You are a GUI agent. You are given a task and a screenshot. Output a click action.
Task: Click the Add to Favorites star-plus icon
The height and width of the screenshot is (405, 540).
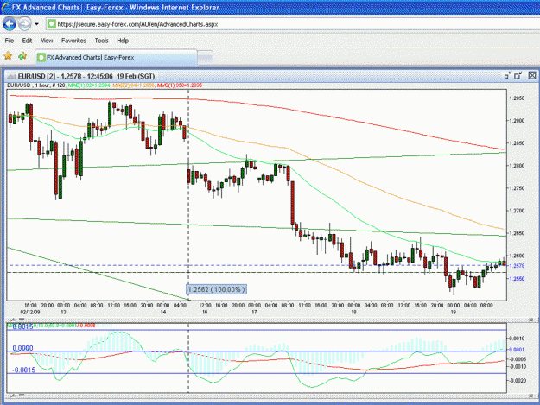pos(22,56)
